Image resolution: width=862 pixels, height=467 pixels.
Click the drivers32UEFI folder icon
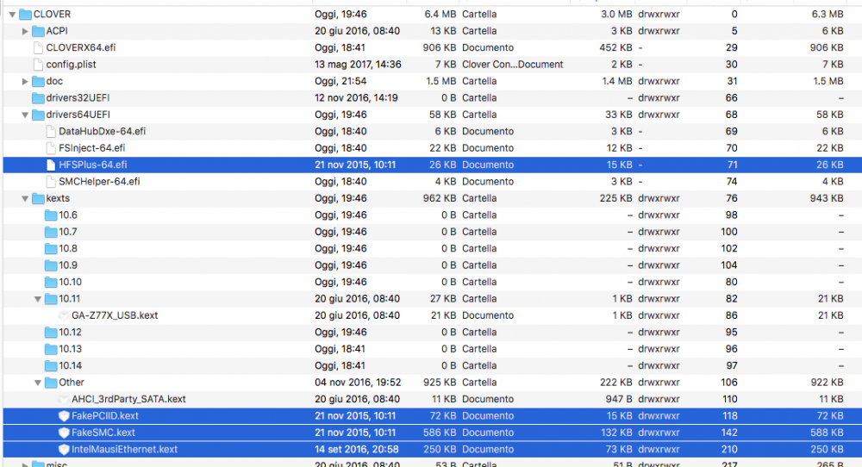[x=38, y=98]
